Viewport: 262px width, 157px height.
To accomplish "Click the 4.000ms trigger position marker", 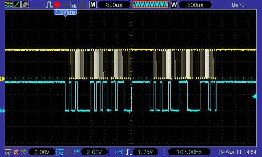I will coord(65,12).
